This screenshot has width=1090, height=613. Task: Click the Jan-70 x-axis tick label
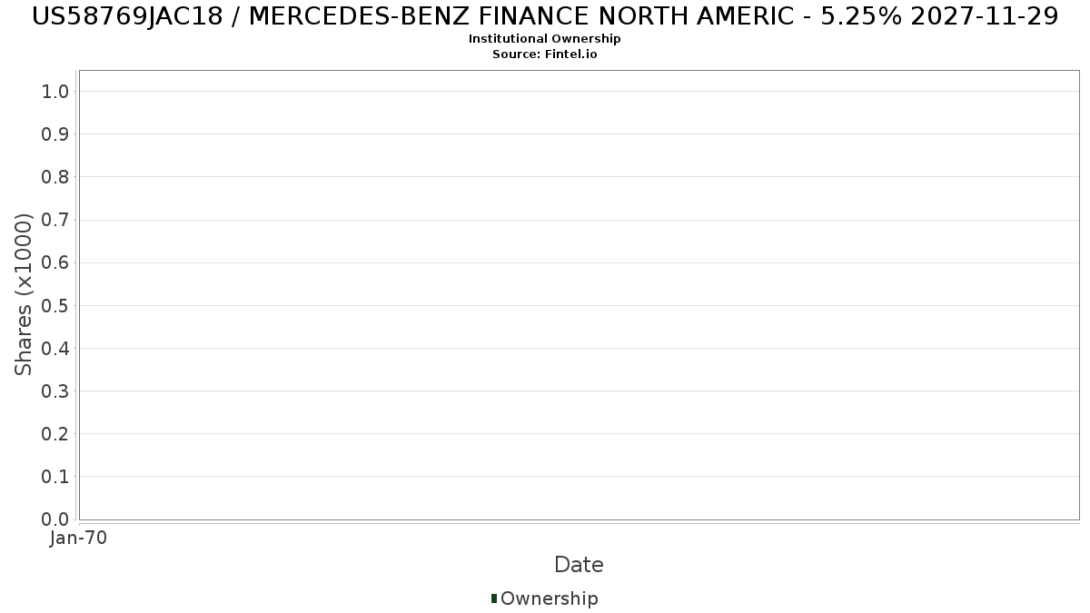79,538
